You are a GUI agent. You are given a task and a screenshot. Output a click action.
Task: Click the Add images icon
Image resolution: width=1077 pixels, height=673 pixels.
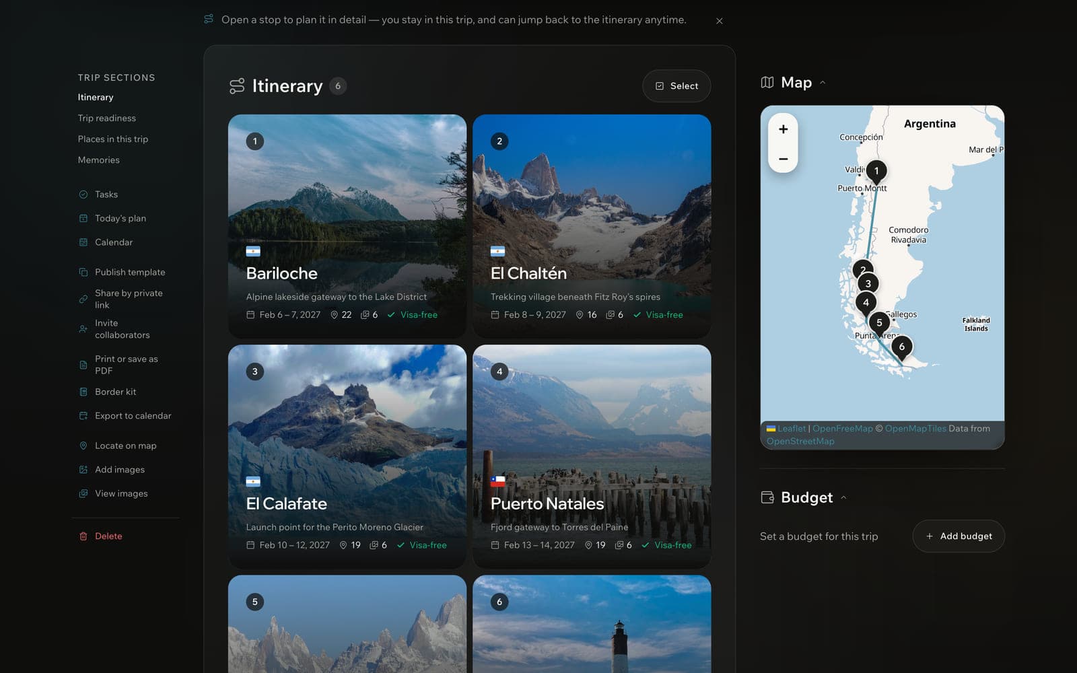[83, 470]
